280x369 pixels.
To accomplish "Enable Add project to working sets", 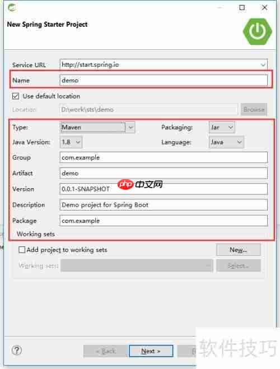I will pos(22,250).
